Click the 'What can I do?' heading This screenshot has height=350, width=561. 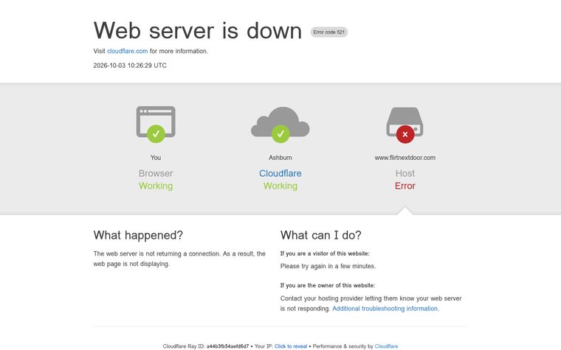coord(321,235)
